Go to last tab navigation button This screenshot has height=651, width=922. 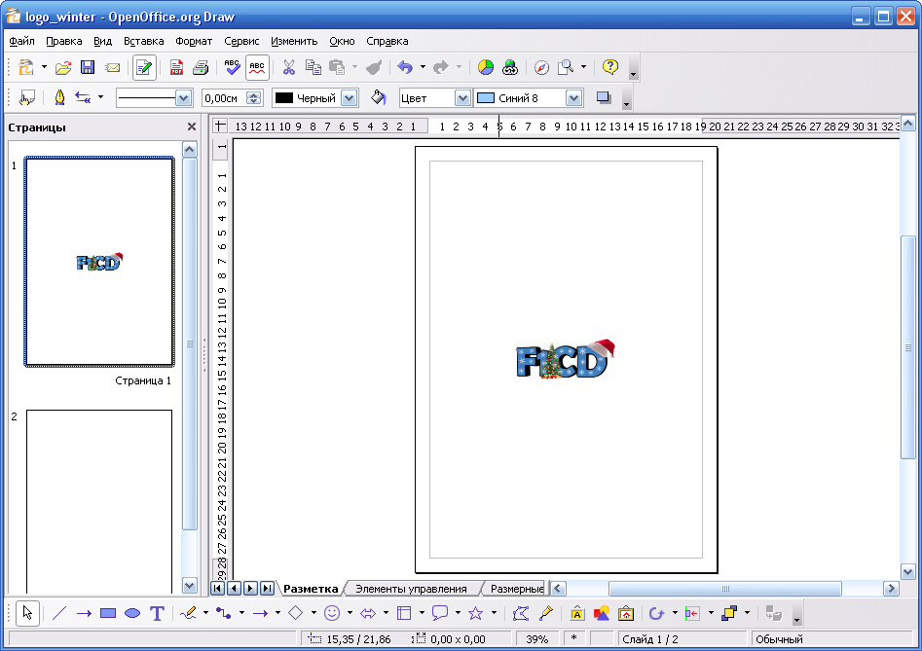pyautogui.click(x=267, y=588)
